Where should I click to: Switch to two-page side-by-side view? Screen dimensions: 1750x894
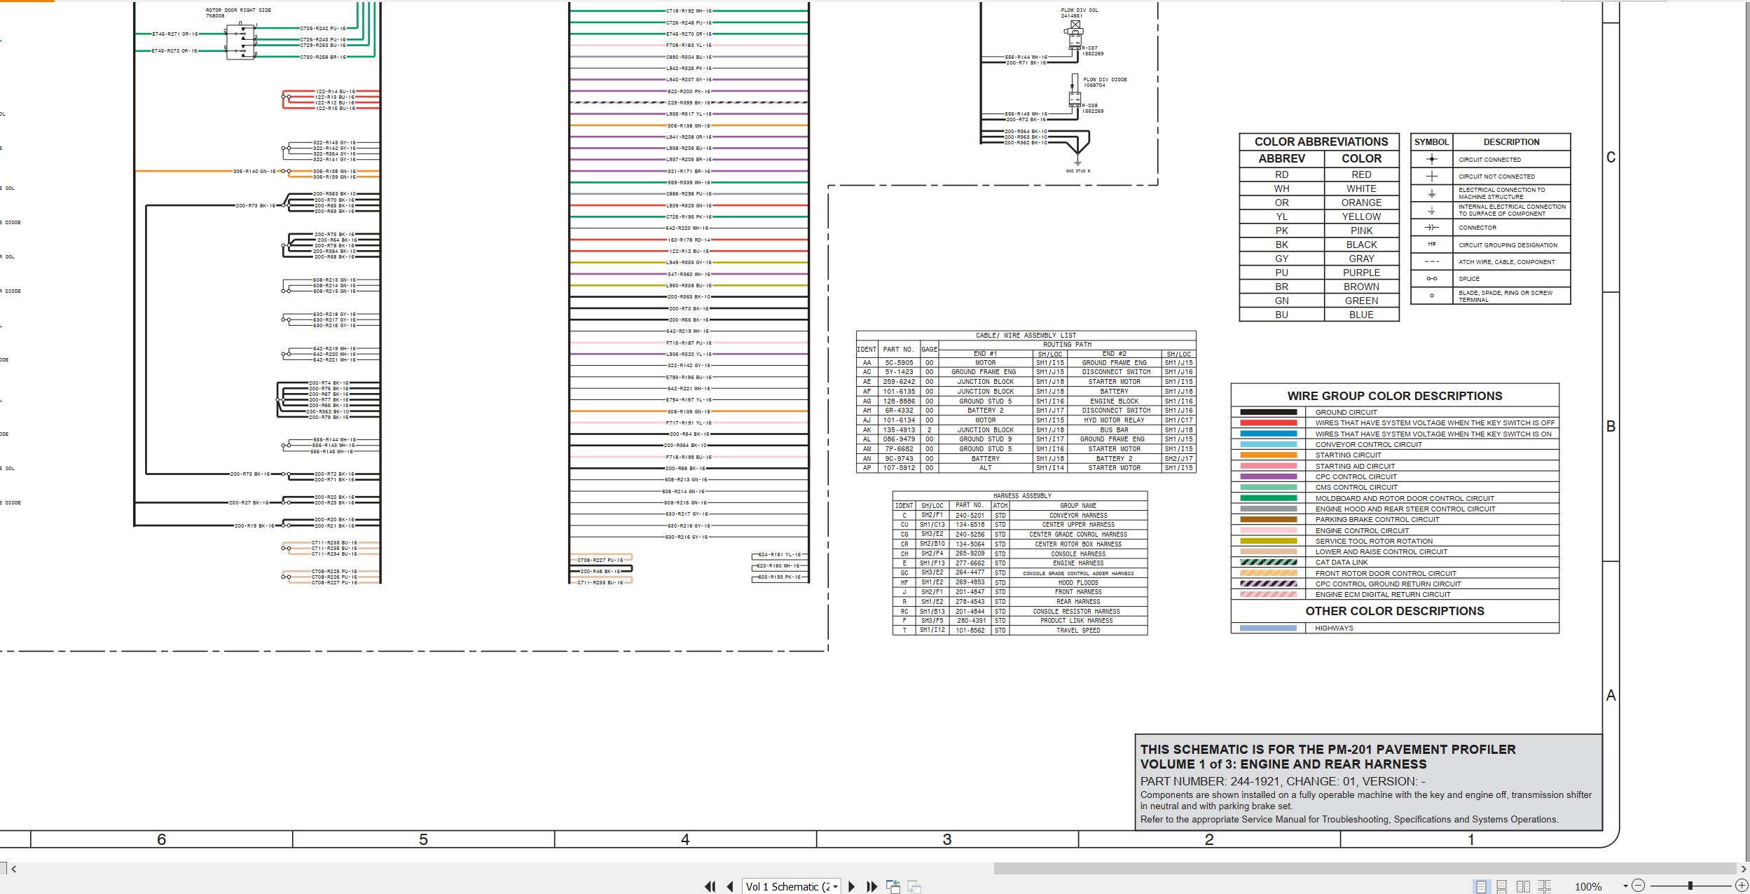pos(1523,886)
